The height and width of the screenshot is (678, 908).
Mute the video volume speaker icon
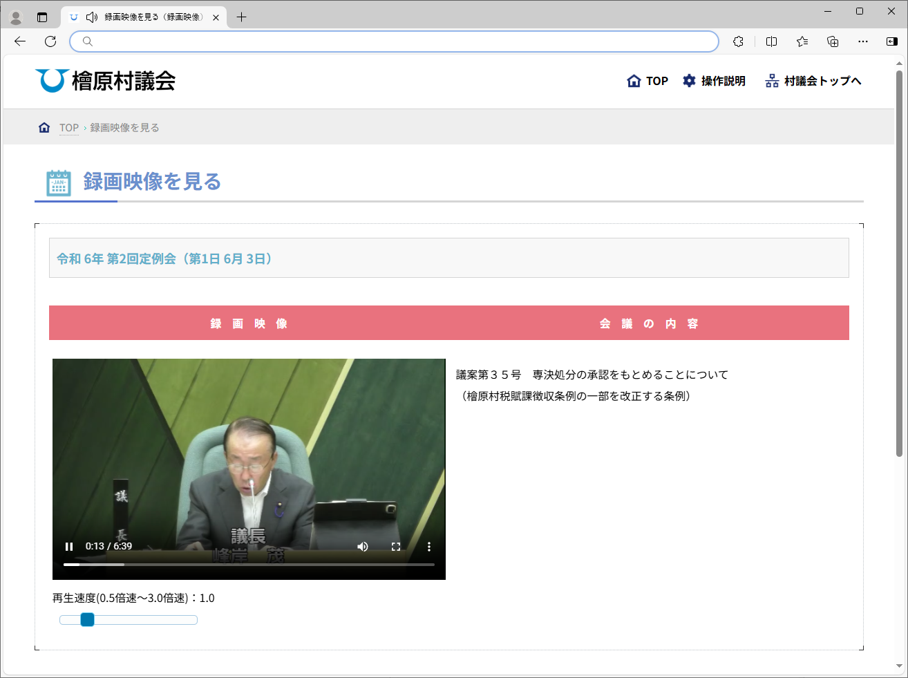coord(363,547)
